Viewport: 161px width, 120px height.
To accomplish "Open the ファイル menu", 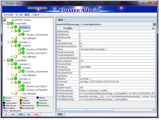I will pyautogui.click(x=8, y=15).
